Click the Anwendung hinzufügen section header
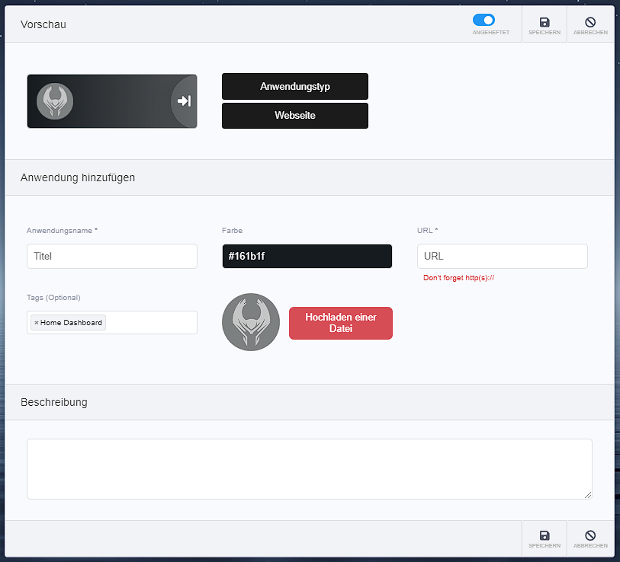Screen dimensions: 620x562 click(x=78, y=177)
